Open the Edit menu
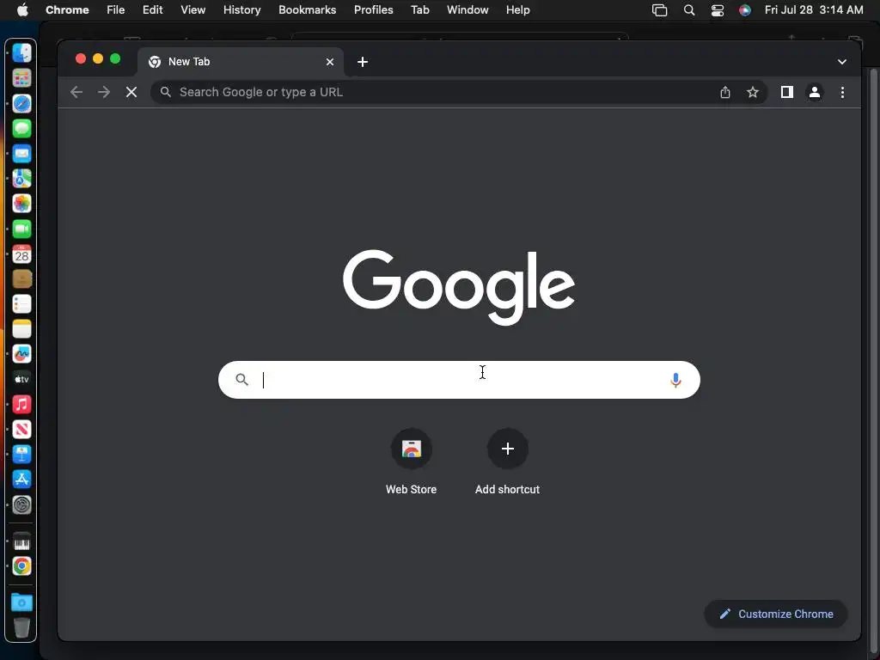The width and height of the screenshot is (880, 660). coord(153,10)
